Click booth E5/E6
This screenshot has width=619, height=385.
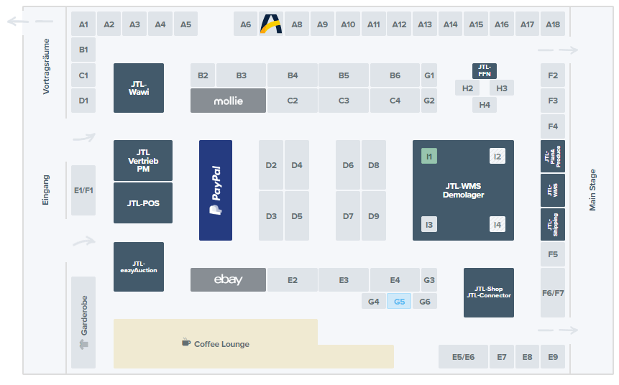click(464, 356)
